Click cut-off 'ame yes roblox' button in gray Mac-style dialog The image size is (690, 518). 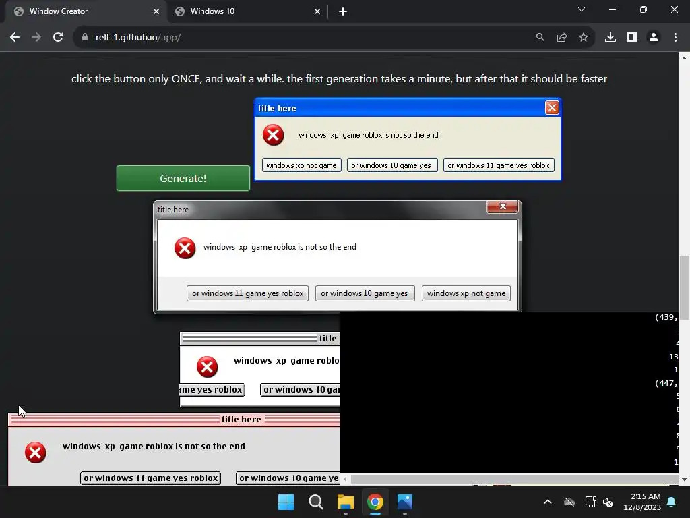pos(212,390)
